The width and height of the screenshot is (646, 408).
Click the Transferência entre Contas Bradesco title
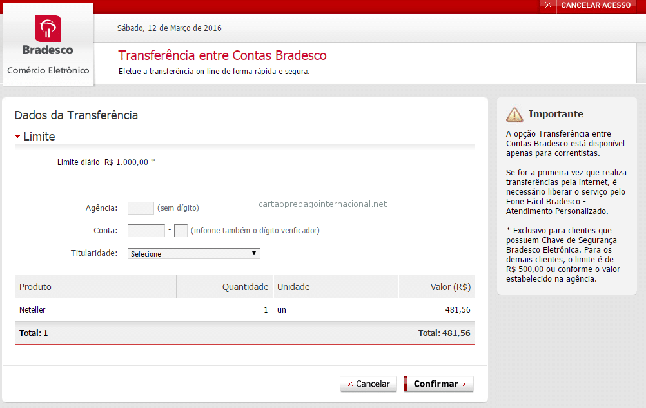click(222, 55)
